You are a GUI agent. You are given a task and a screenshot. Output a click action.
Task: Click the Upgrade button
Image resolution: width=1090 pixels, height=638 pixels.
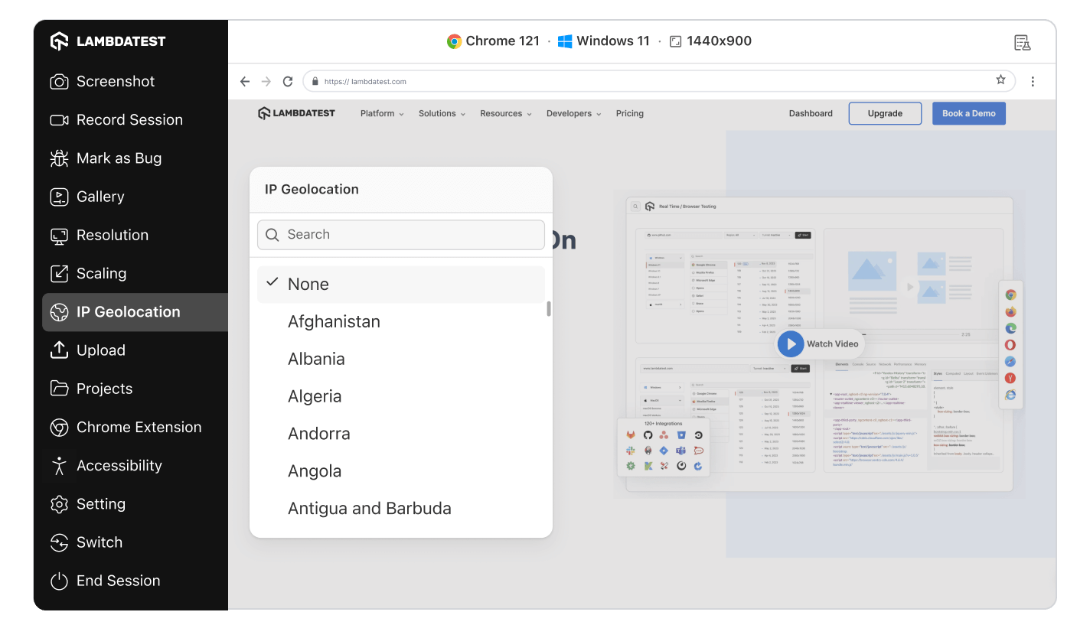click(x=885, y=113)
